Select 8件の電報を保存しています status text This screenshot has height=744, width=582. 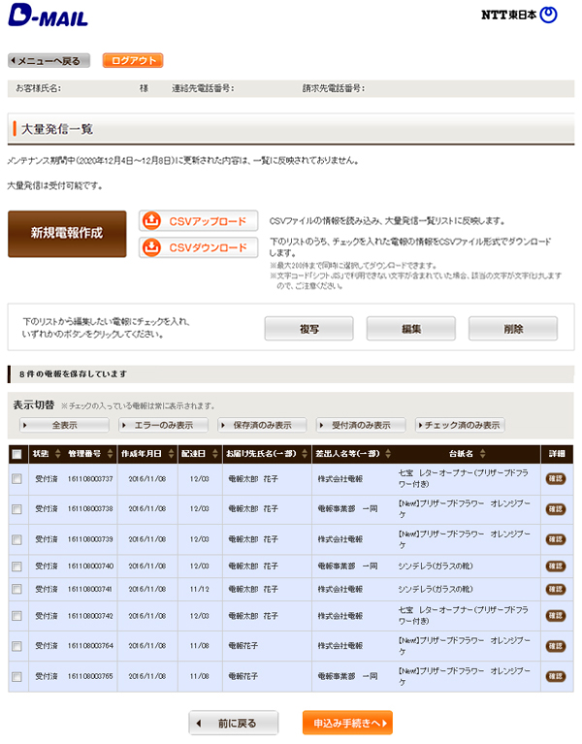[73, 373]
